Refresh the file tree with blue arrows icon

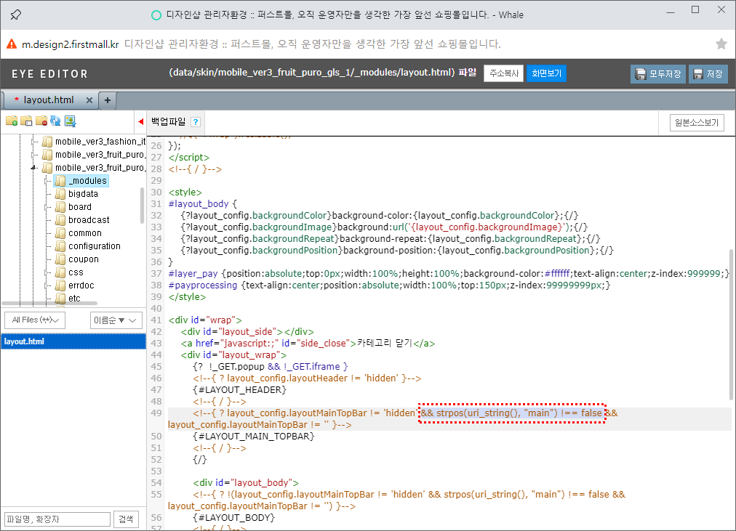[x=55, y=121]
